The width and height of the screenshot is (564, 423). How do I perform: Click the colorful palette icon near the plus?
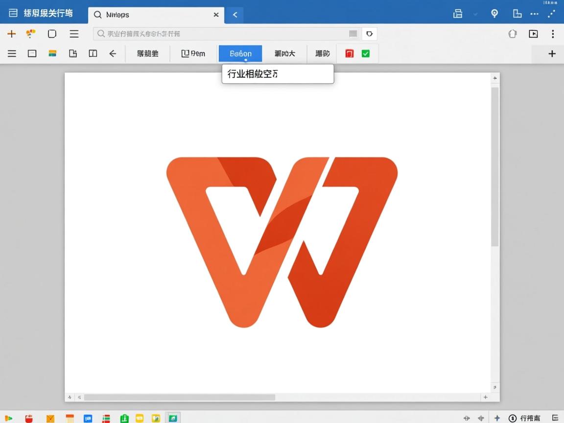[x=30, y=34]
